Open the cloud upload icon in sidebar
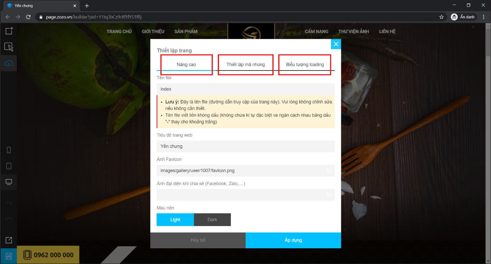This screenshot has width=491, height=264. pos(9,63)
